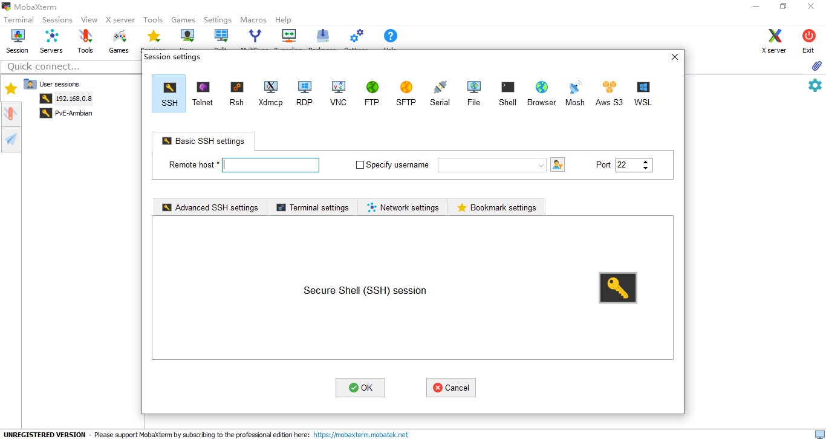Select the Serial session icon
The image size is (826, 439).
point(440,94)
